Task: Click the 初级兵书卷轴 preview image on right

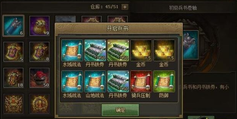Action: click(191, 45)
